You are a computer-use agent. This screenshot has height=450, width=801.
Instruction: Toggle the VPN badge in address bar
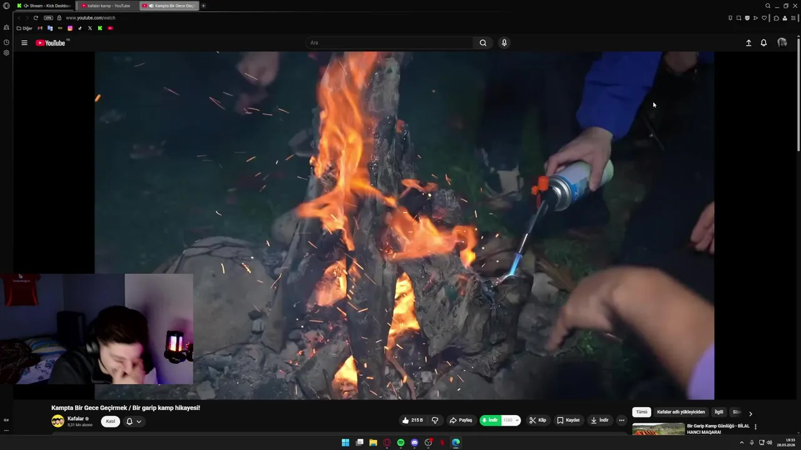click(x=48, y=18)
